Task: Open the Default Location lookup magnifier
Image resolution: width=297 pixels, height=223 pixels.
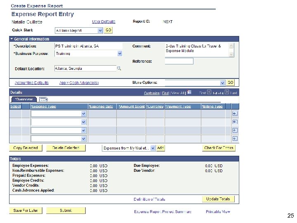Action: (x=119, y=68)
